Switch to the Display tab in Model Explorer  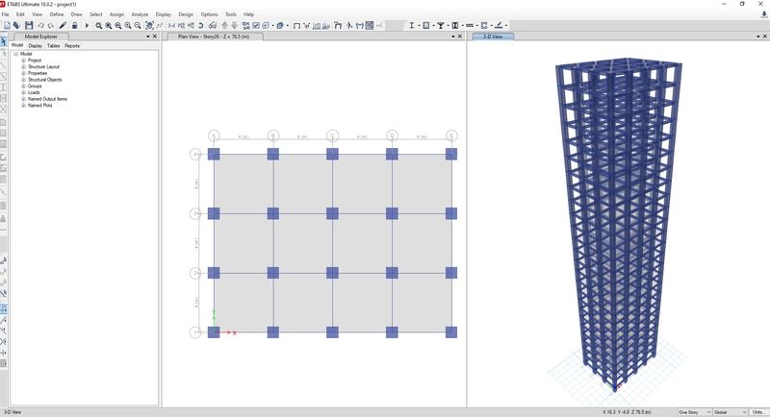35,45
